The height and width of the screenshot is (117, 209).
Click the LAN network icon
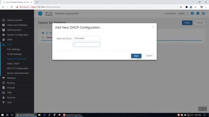[4, 45]
